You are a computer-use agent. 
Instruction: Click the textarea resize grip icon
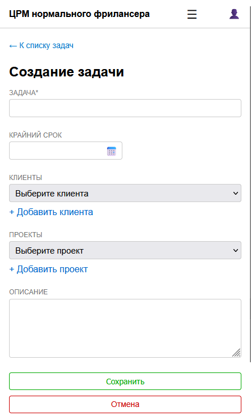point(236,353)
